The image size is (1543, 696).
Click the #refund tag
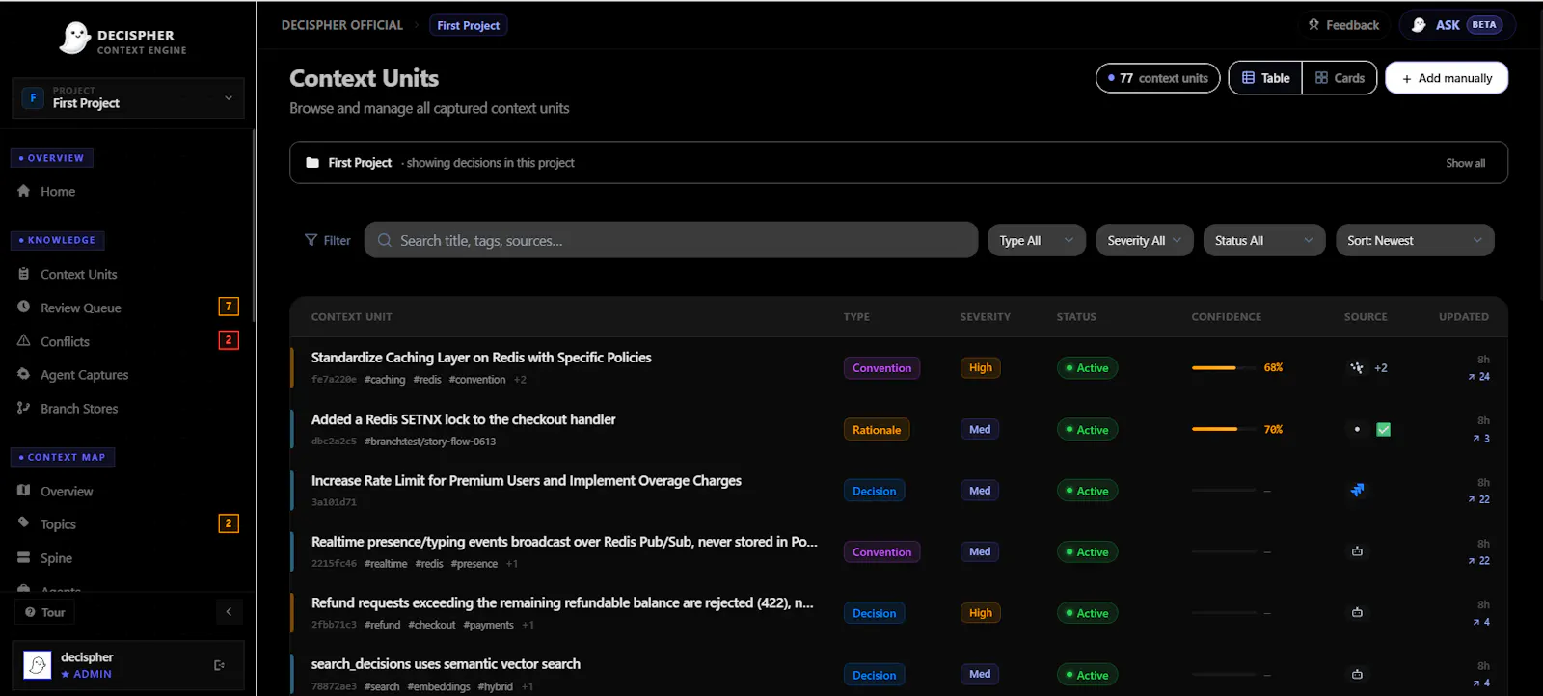[382, 625]
